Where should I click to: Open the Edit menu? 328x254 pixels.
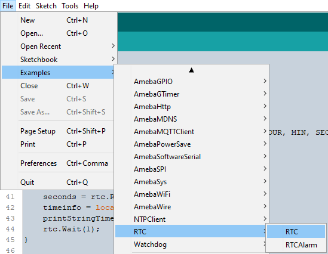click(24, 5)
